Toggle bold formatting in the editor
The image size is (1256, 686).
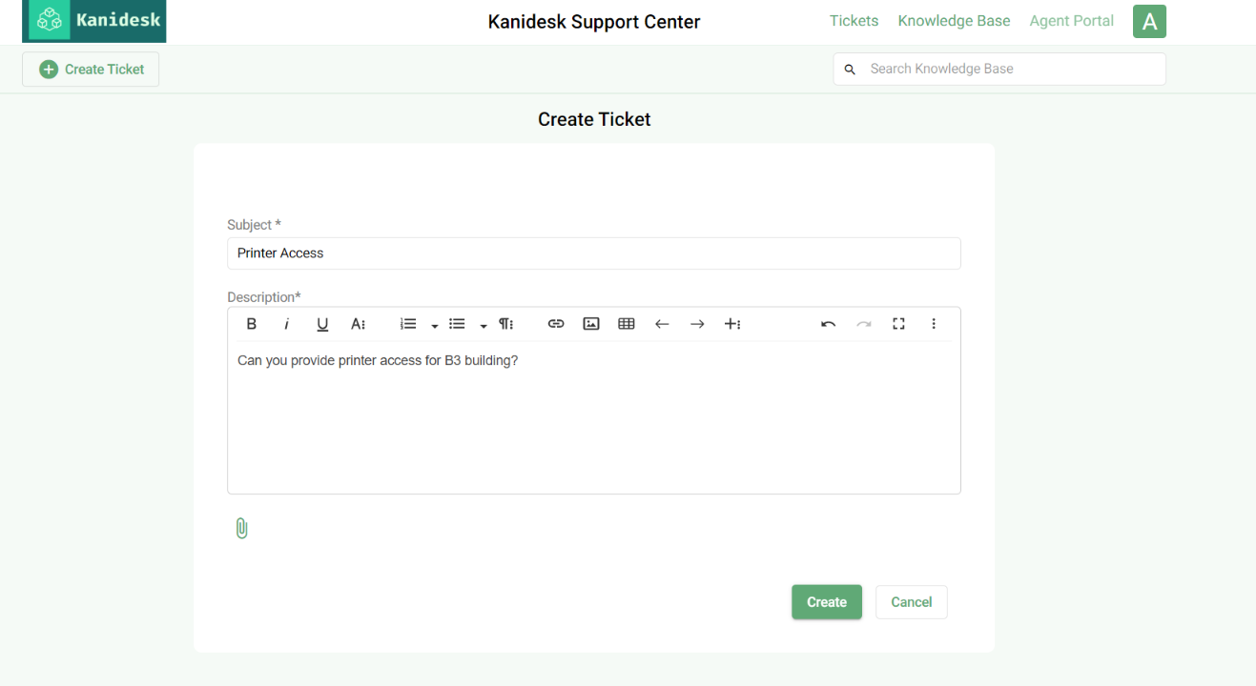click(x=251, y=324)
